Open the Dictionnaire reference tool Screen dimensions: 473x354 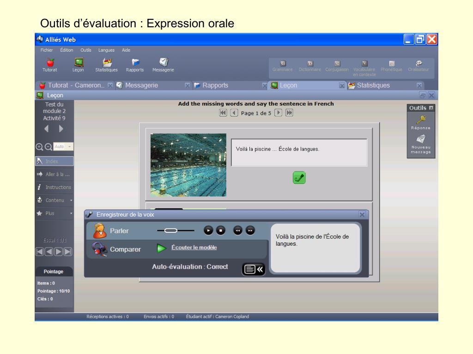pos(310,66)
